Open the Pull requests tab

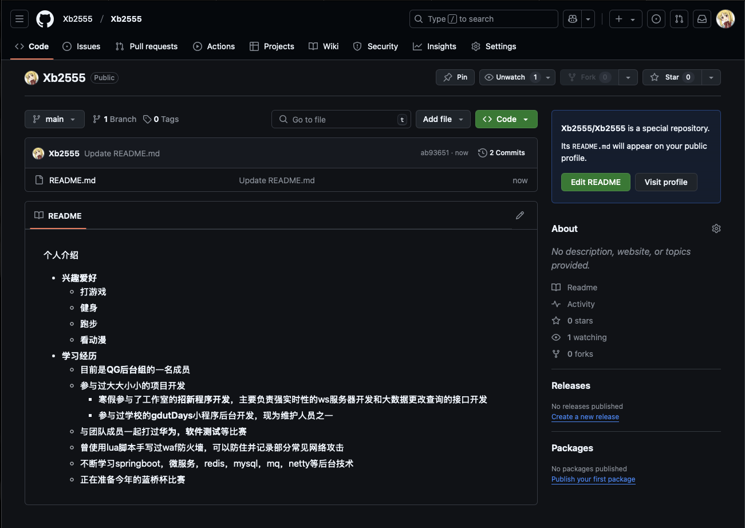[x=147, y=46]
